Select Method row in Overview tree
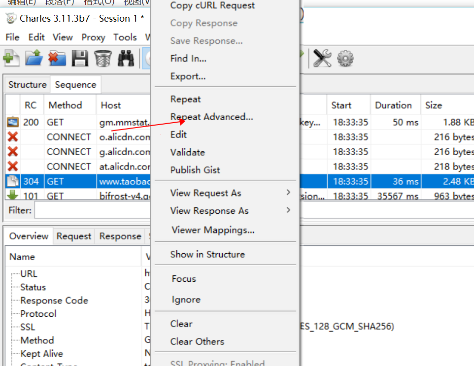Image resolution: width=474 pixels, height=366 pixels. pos(37,340)
